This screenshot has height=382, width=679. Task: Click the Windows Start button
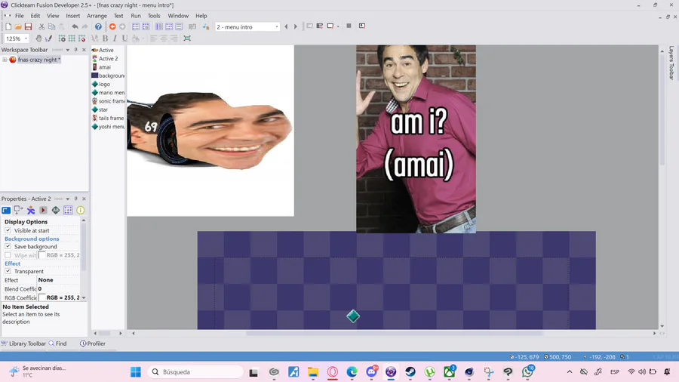136,372
